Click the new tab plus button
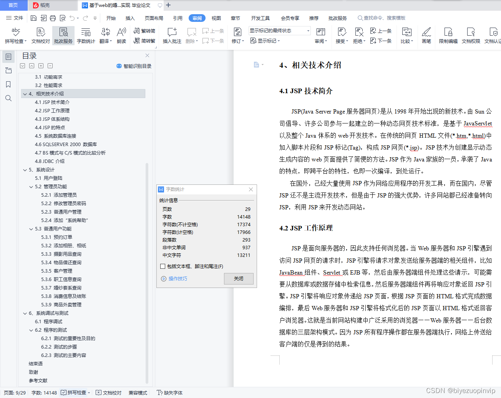The height and width of the screenshot is (398, 501). (168, 5)
